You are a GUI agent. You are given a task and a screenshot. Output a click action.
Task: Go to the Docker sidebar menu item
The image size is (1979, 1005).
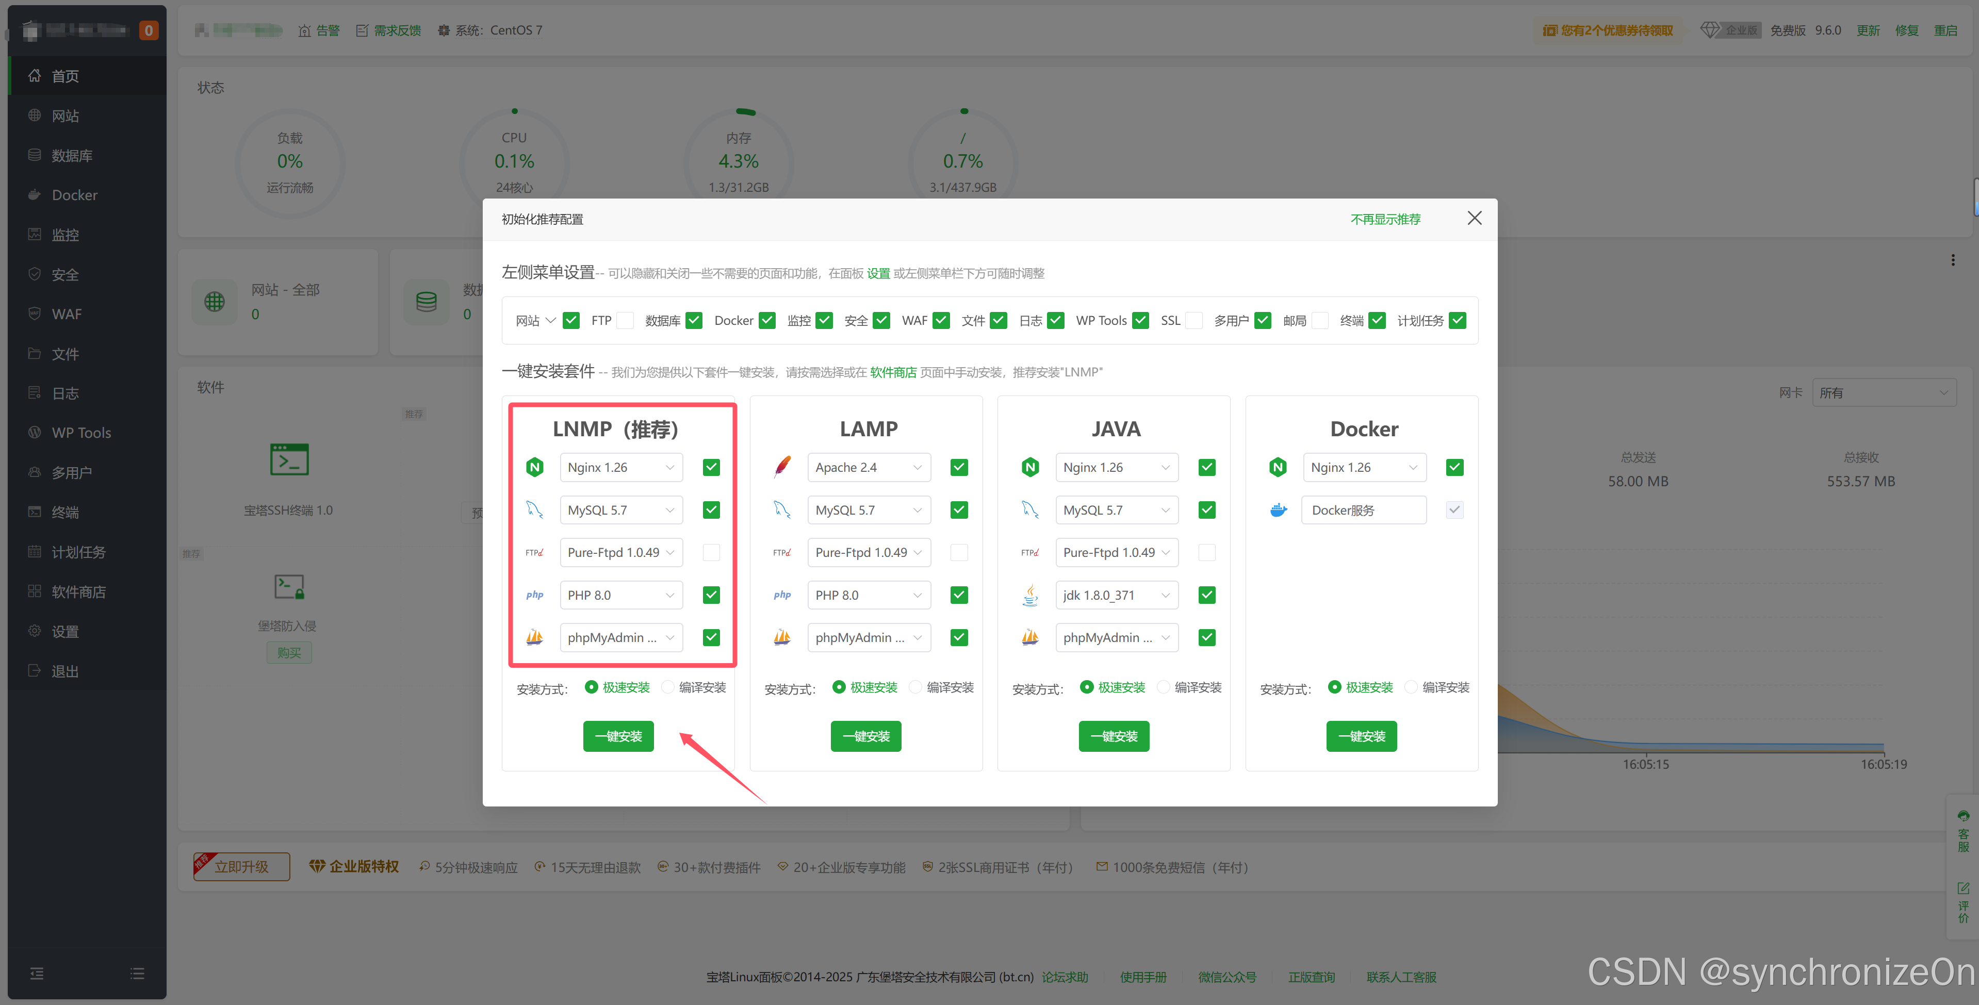(x=74, y=195)
